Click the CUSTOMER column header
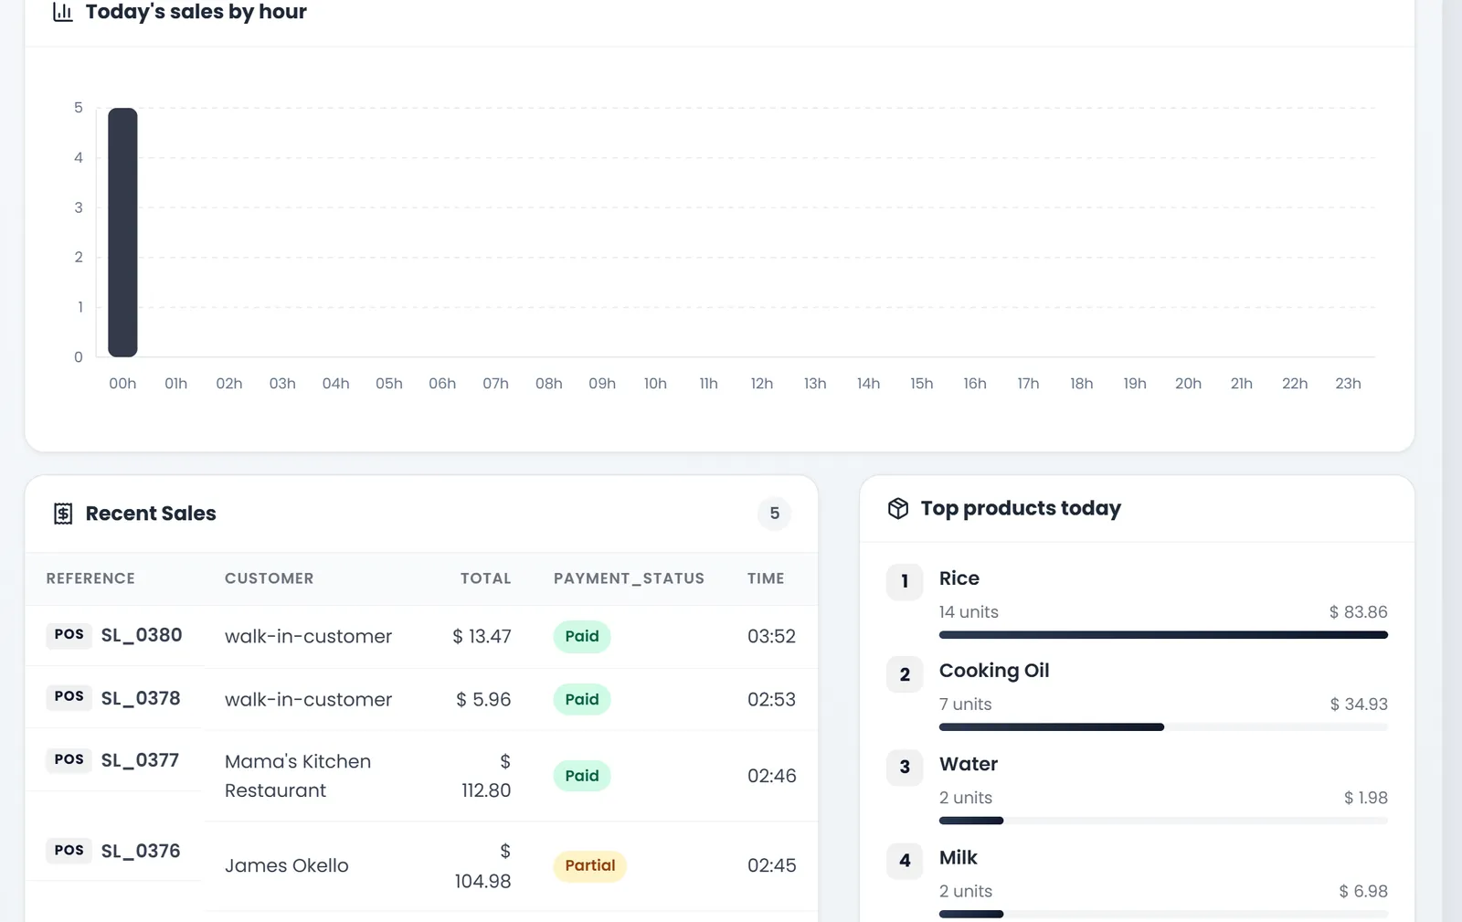This screenshot has height=922, width=1462. pos(270,578)
